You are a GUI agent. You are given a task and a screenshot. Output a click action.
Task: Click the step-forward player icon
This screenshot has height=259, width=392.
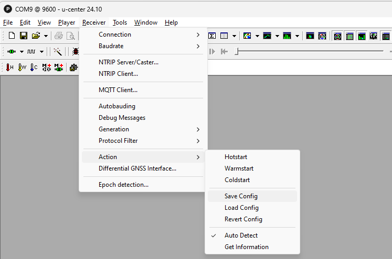212,52
